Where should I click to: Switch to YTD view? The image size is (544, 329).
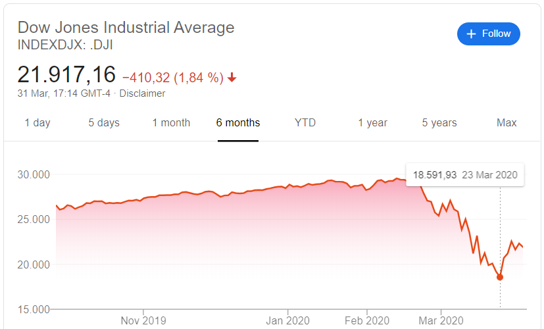coord(305,123)
